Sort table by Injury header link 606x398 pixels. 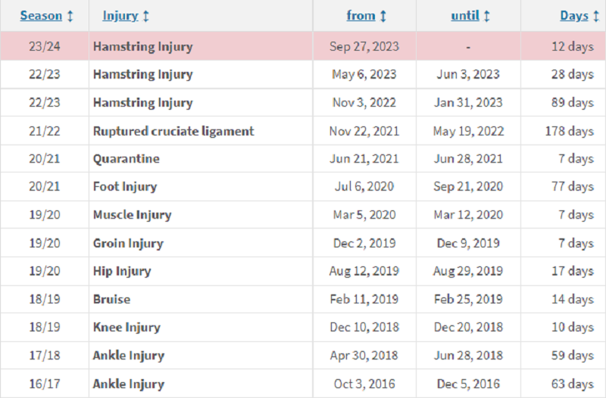120,15
